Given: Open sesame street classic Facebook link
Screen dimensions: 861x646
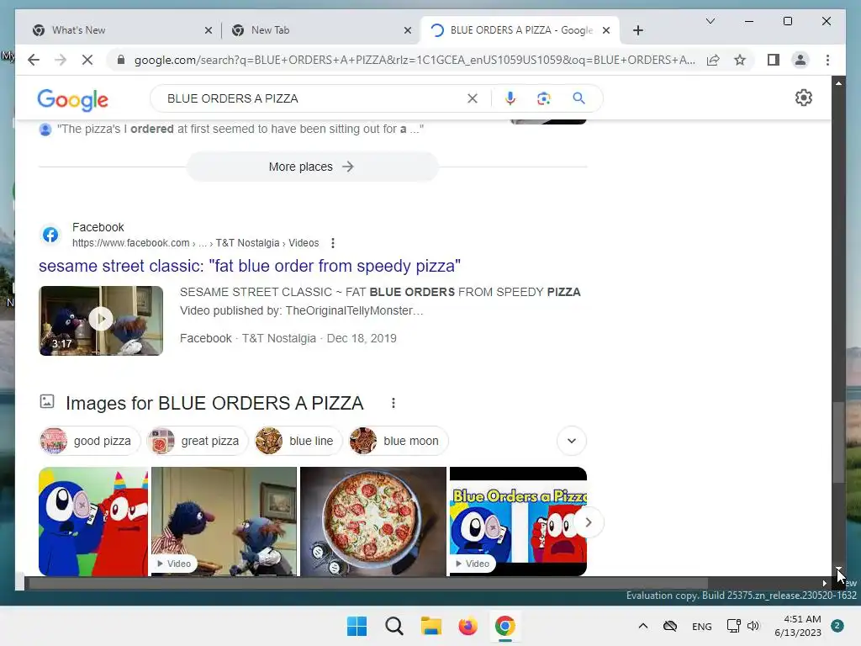Looking at the screenshot, I should [249, 266].
